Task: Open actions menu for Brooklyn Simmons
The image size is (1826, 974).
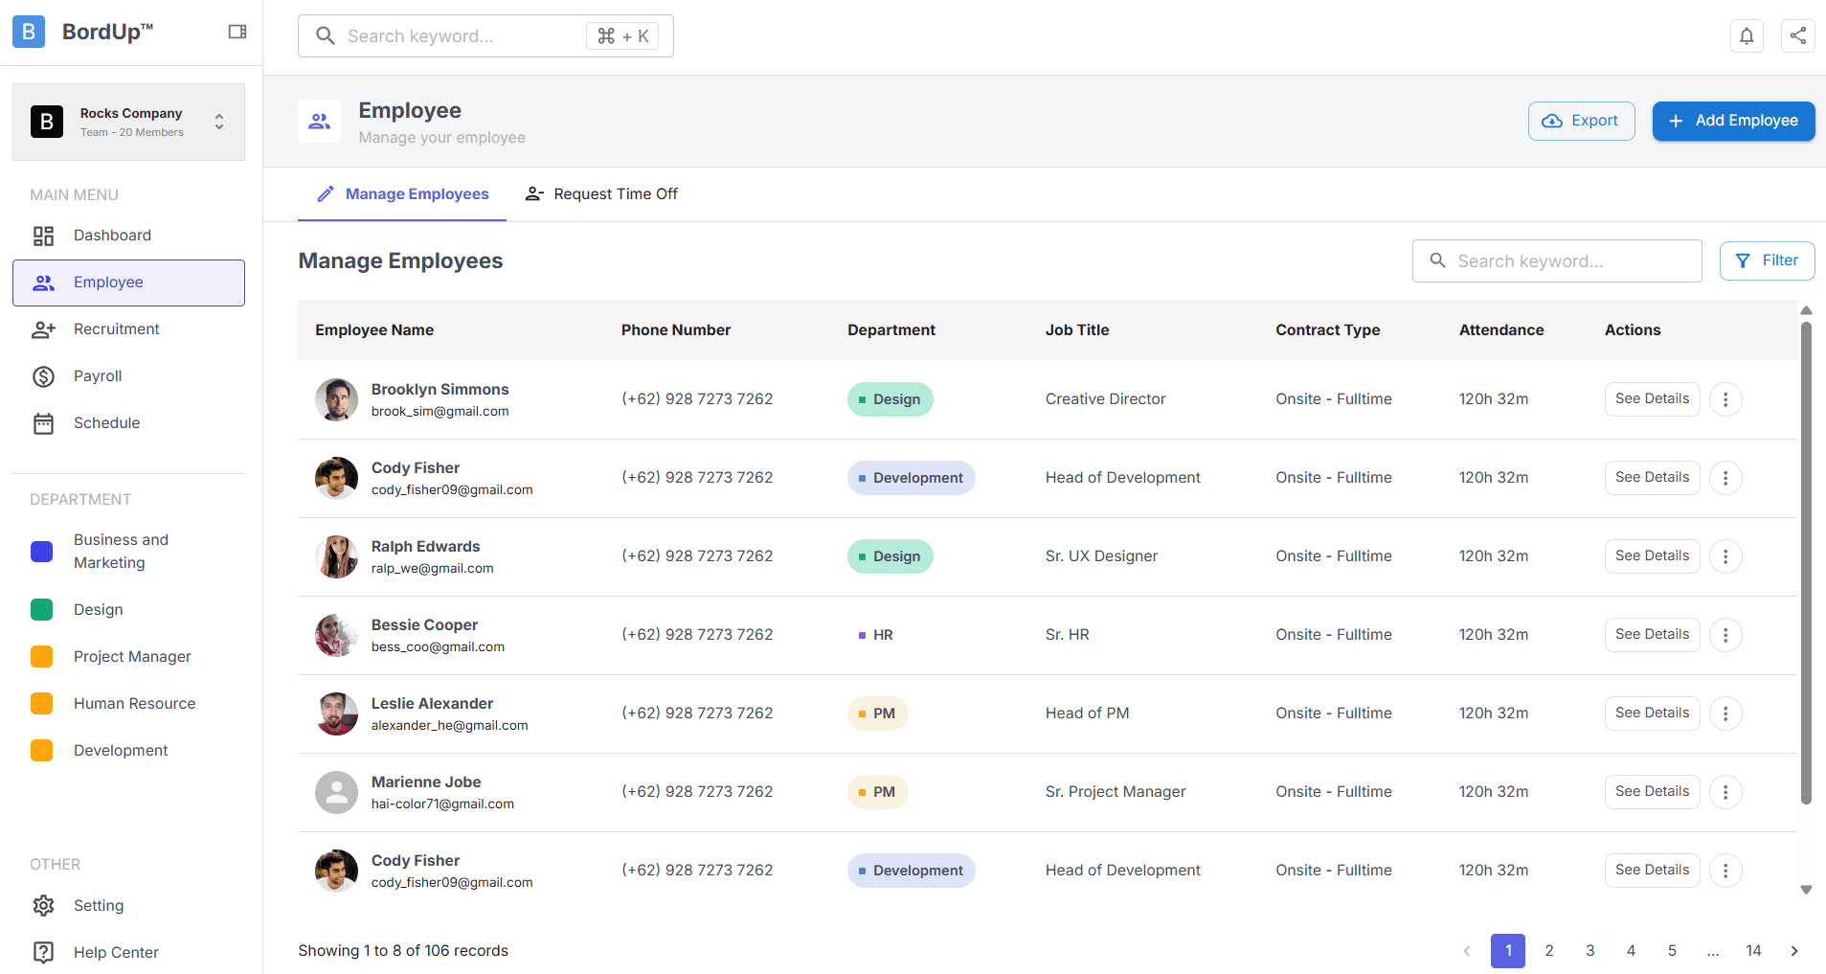Action: (x=1725, y=398)
